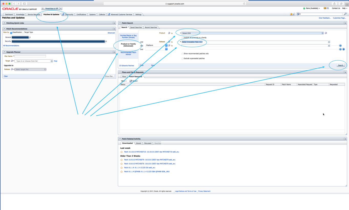Open the Certifications tab
The width and height of the screenshot is (349, 210).
tap(81, 15)
